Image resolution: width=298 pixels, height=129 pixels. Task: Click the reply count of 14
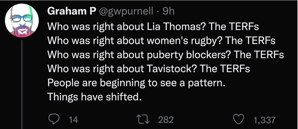pyautogui.click(x=74, y=120)
